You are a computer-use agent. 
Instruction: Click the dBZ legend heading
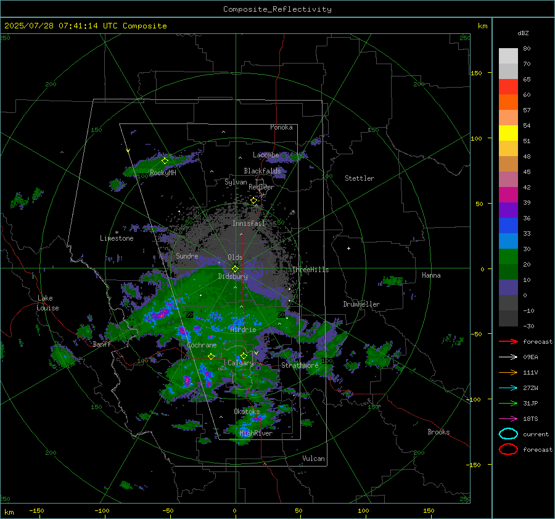523,33
